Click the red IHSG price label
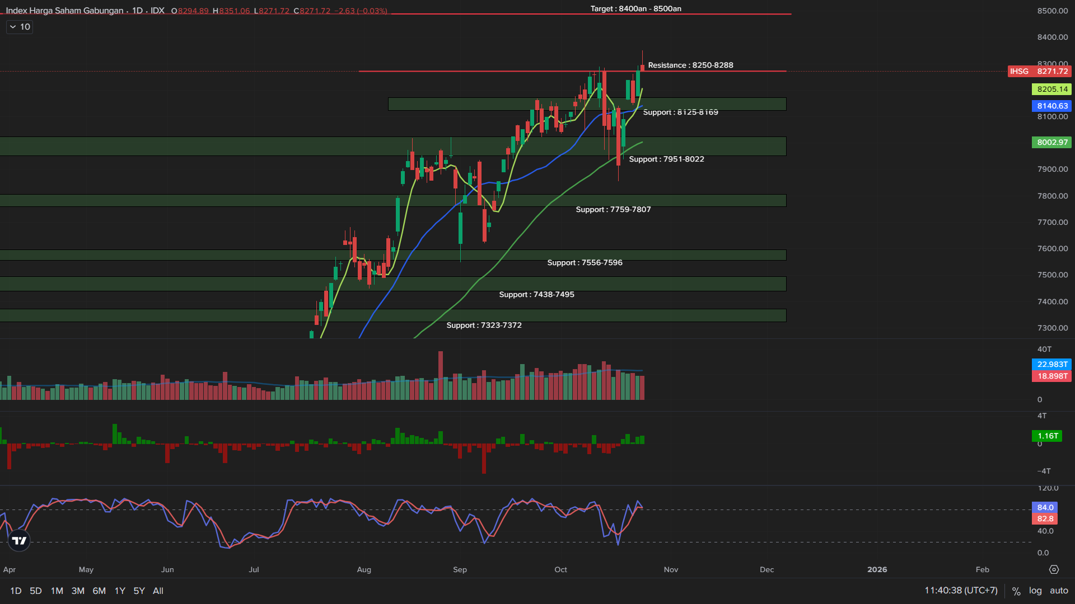1075x604 pixels. tap(1039, 71)
